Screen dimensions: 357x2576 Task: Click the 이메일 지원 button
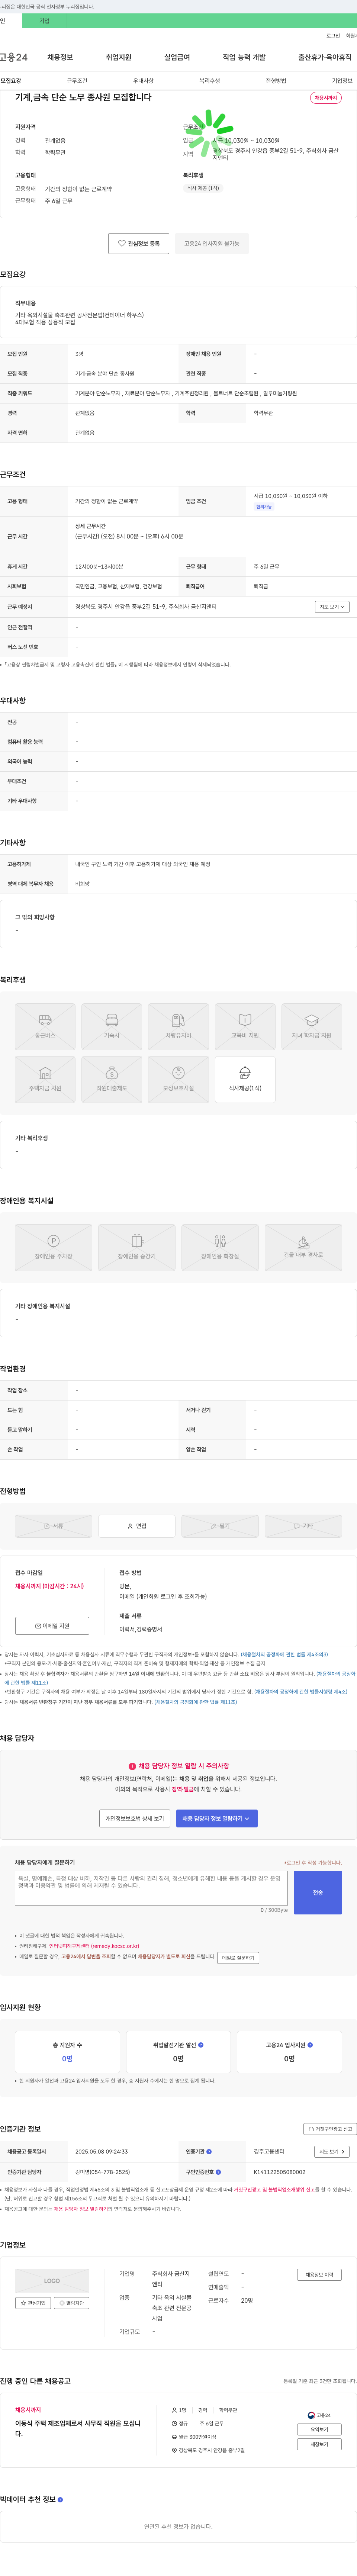(x=52, y=1625)
